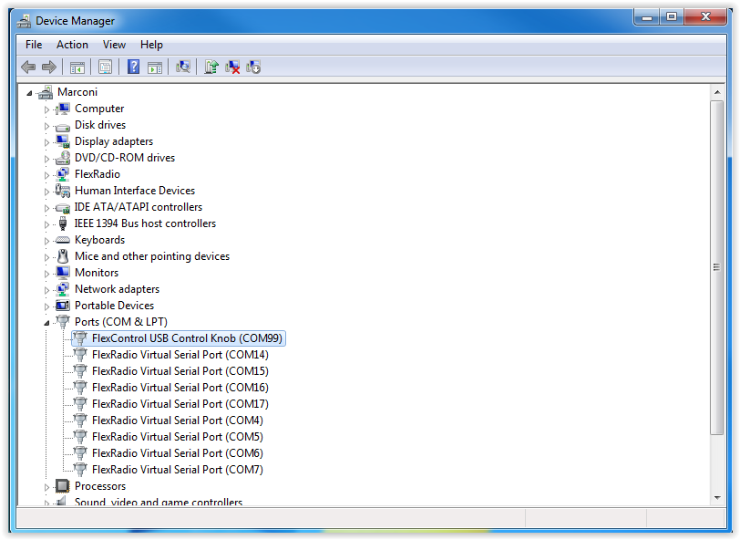
Task: Maximize the Device Manager window
Action: (x=671, y=17)
